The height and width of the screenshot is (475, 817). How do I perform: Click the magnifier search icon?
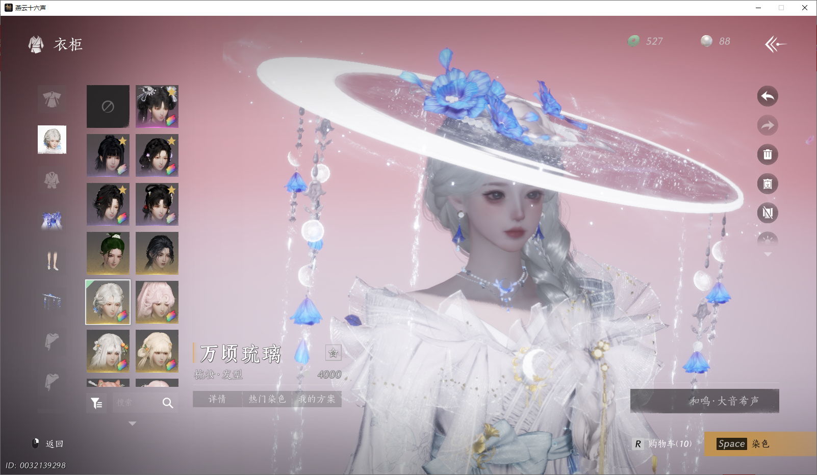[x=167, y=403]
